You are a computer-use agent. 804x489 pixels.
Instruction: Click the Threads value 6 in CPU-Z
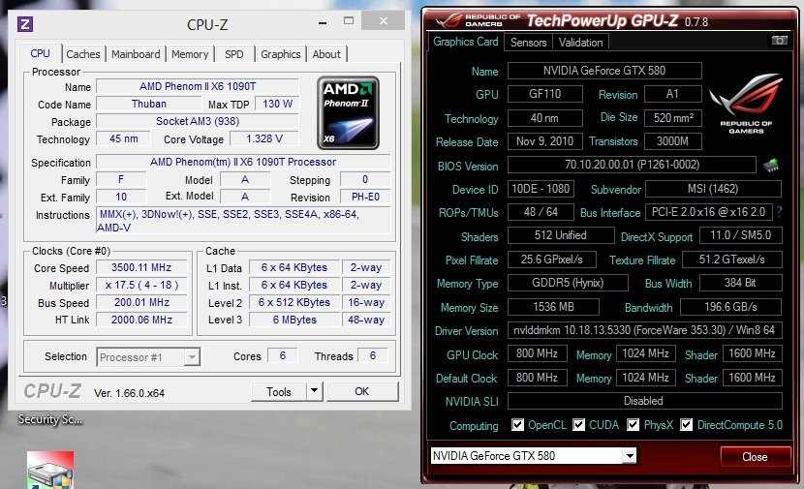coord(373,355)
